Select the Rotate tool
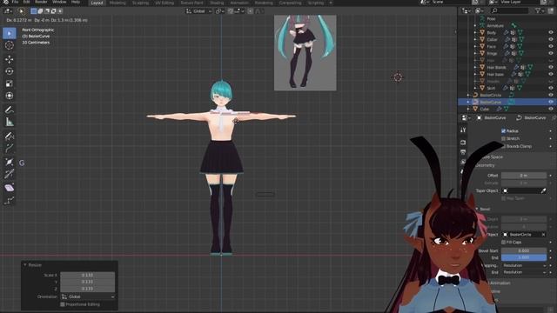Viewport: 557px width, 313px height. (10, 71)
